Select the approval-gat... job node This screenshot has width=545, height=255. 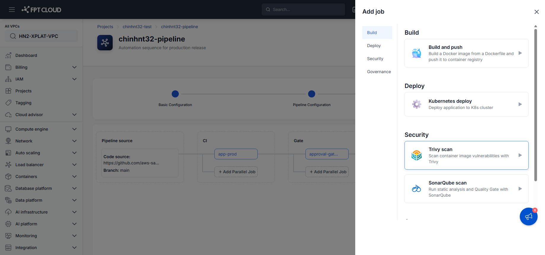pyautogui.click(x=327, y=154)
